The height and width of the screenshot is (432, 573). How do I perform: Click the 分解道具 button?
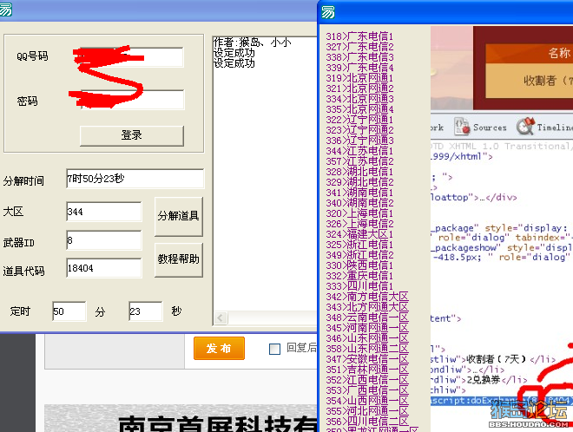coord(178,216)
